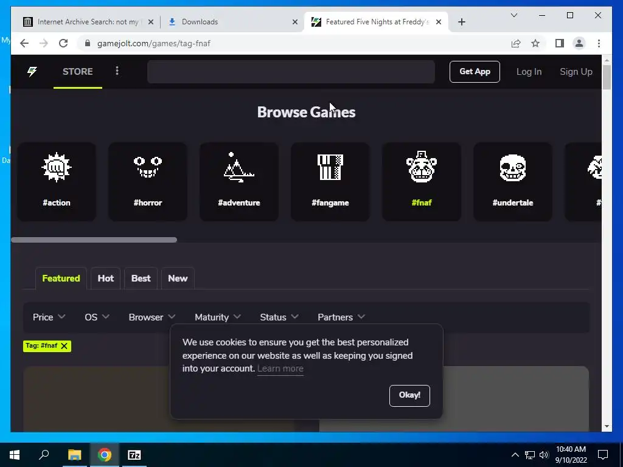This screenshot has width=623, height=467.
Task: Click the Sign Up link
Action: (x=576, y=72)
